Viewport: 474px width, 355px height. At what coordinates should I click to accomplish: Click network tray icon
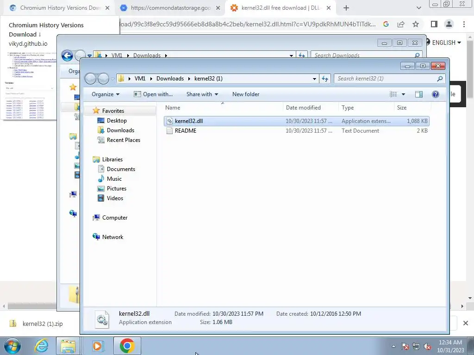click(416, 346)
